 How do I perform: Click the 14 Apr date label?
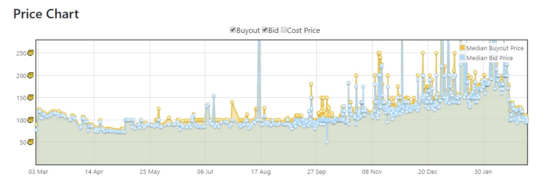click(94, 172)
